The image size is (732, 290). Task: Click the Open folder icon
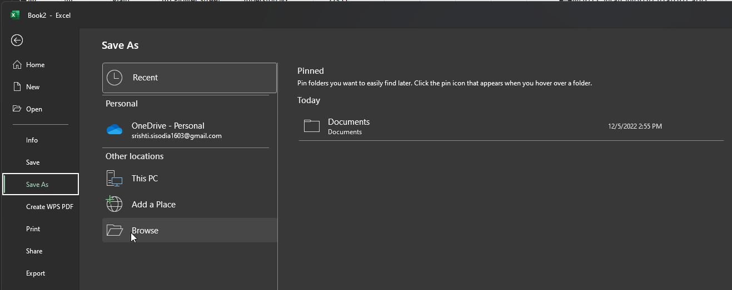click(x=17, y=109)
